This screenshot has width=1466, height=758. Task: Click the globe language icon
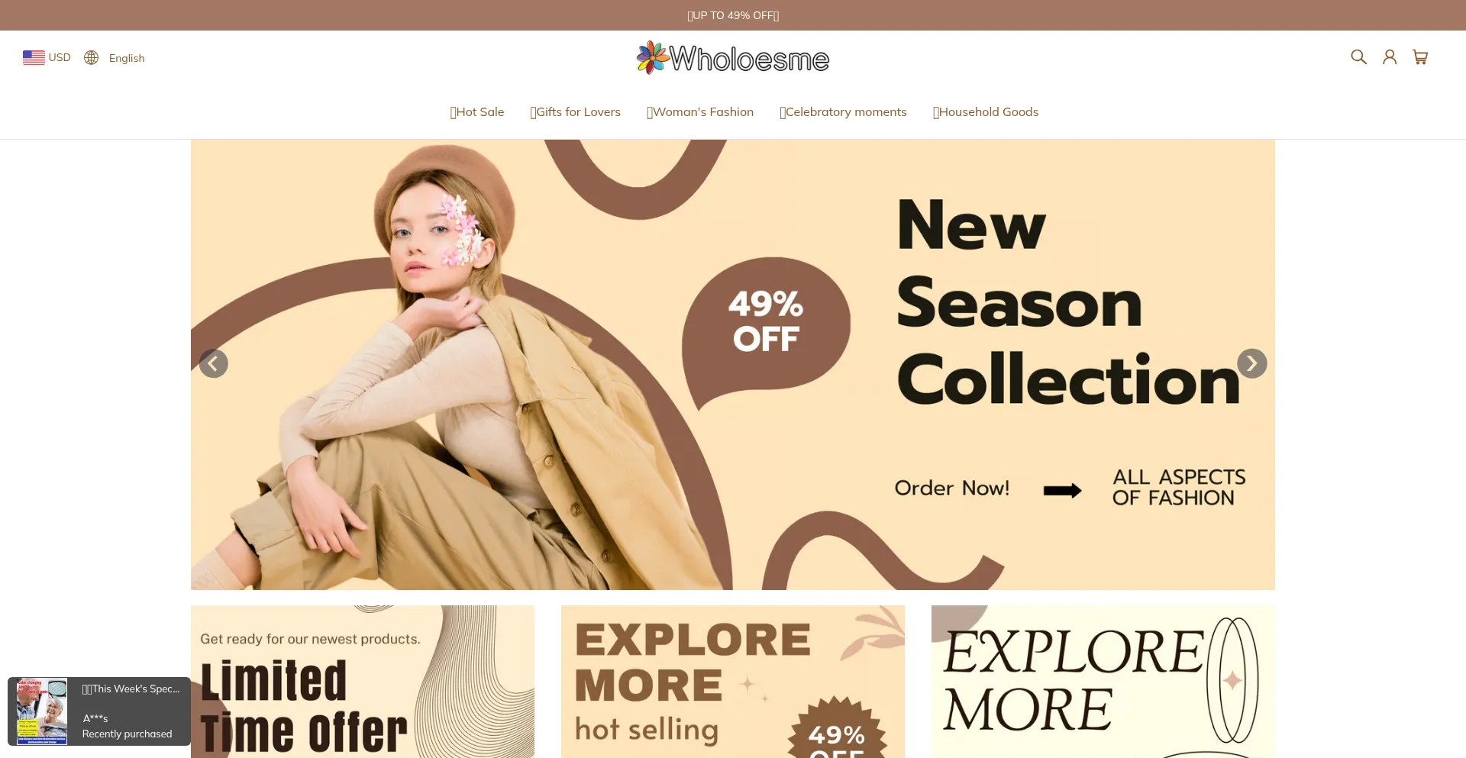[x=91, y=58]
